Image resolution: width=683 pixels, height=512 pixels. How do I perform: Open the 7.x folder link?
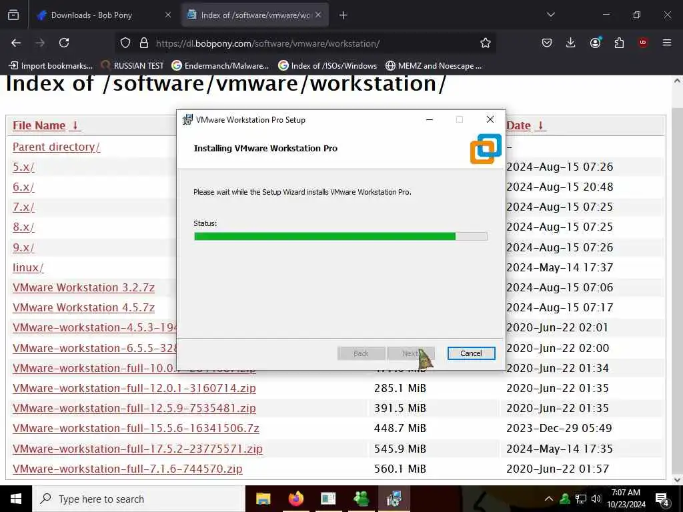tap(23, 207)
